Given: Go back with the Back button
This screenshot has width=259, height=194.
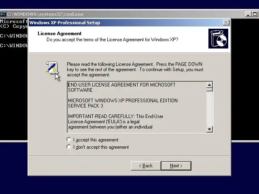Looking at the screenshot, I should tap(146, 166).
